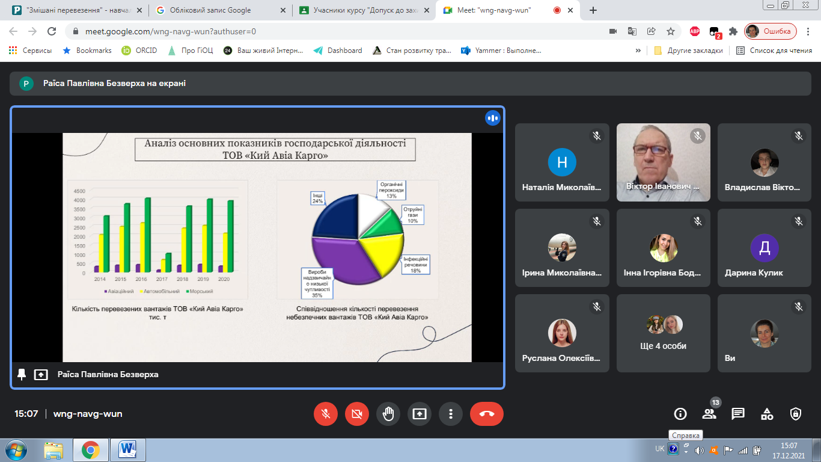Show the participants list icon
Image resolution: width=821 pixels, height=462 pixels.
pos(709,414)
